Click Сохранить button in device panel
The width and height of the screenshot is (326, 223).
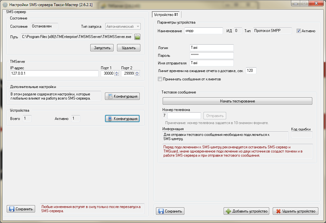[170, 211]
